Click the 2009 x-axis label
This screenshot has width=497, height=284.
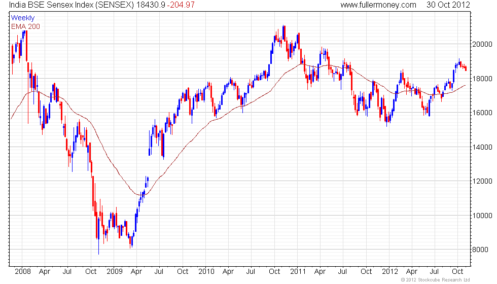coord(115,272)
